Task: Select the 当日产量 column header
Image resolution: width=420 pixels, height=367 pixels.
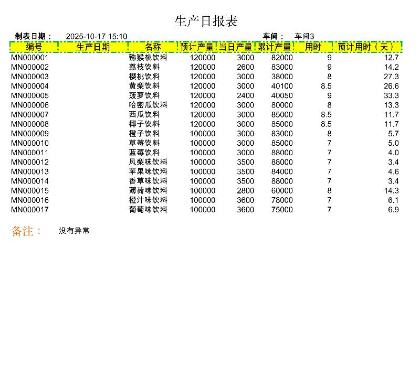Action: [235, 47]
